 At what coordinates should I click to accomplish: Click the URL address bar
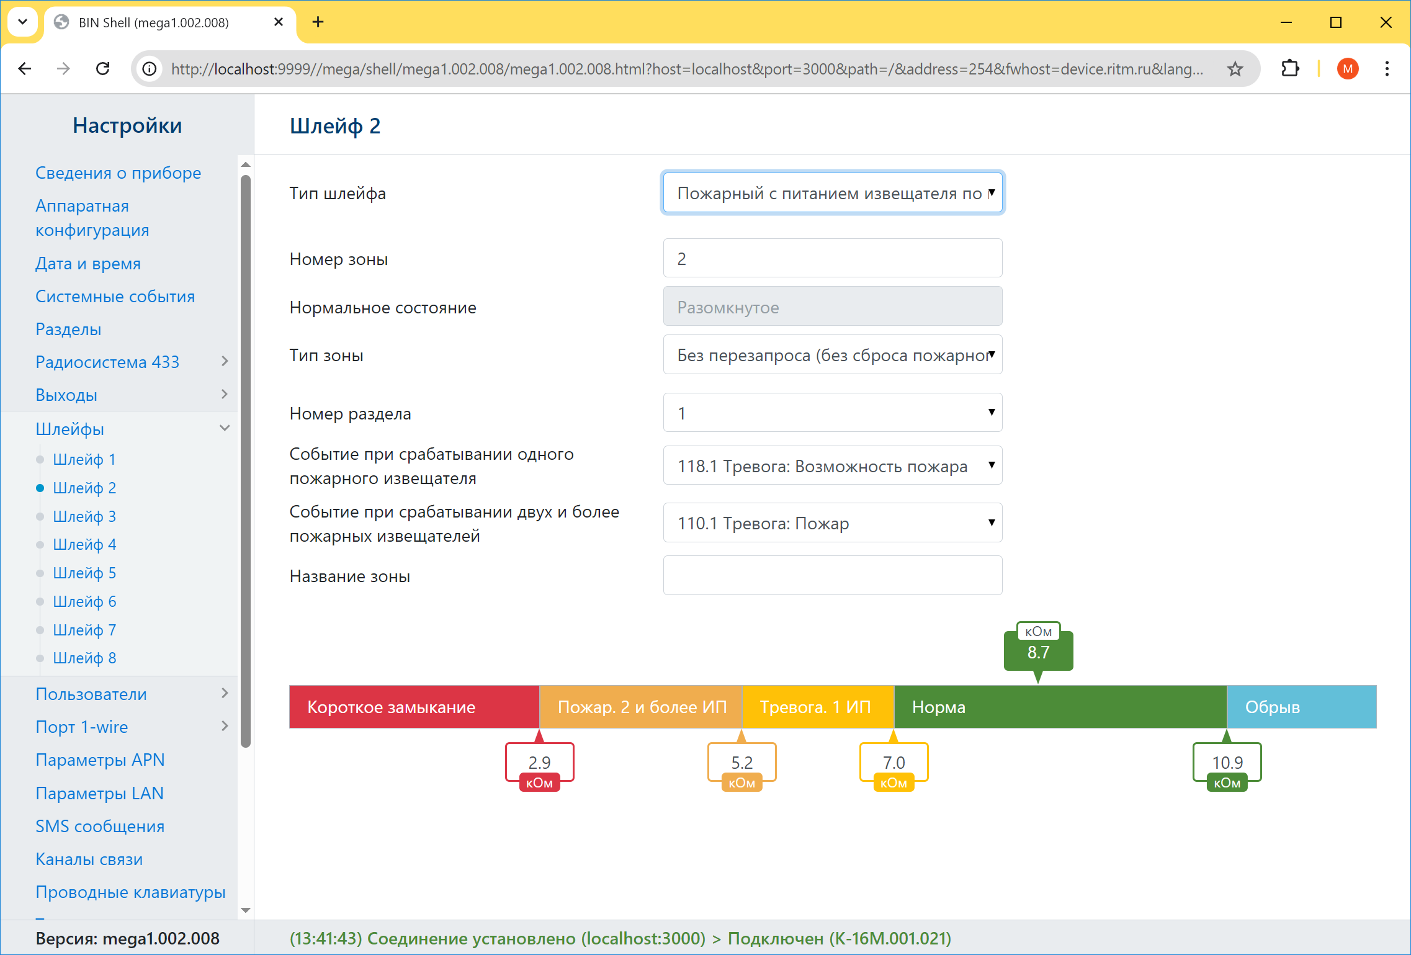pyautogui.click(x=687, y=69)
